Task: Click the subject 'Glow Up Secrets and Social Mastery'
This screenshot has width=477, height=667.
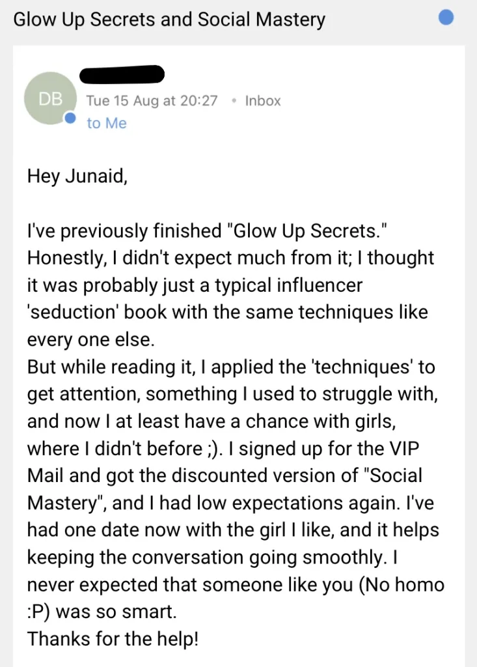Action: pyautogui.click(x=169, y=20)
